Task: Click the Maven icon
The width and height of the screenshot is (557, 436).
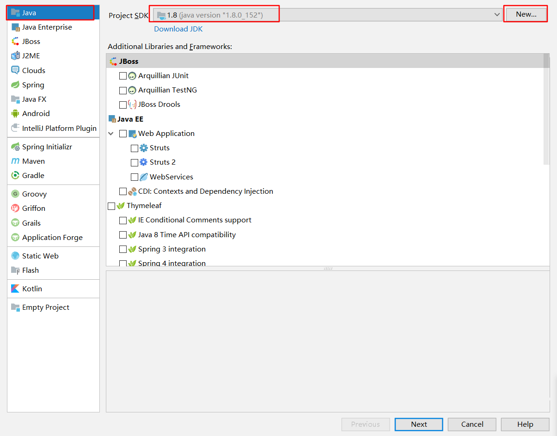Action: coord(15,161)
